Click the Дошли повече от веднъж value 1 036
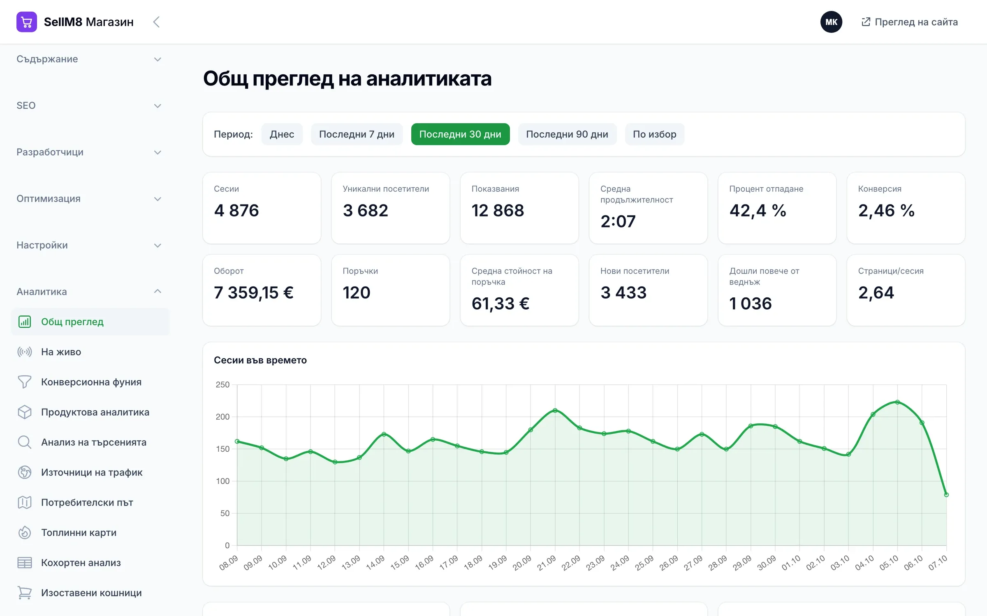987x616 pixels. click(x=751, y=304)
